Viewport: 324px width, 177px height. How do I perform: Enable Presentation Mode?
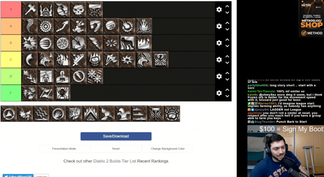point(64,149)
